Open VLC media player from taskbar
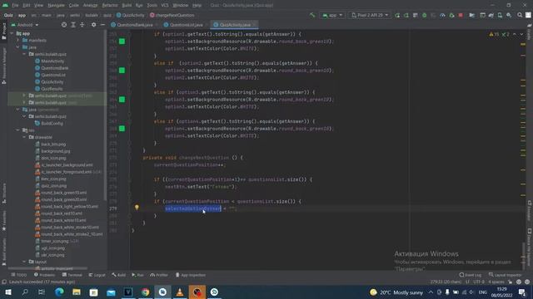This screenshot has height=299, width=533. coord(180,292)
